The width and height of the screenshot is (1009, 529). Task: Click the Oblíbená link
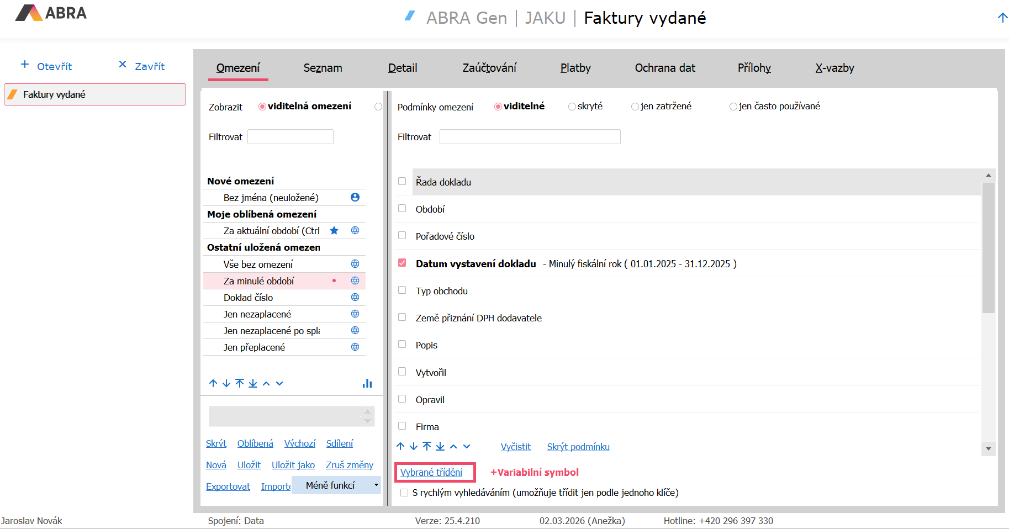[255, 443]
